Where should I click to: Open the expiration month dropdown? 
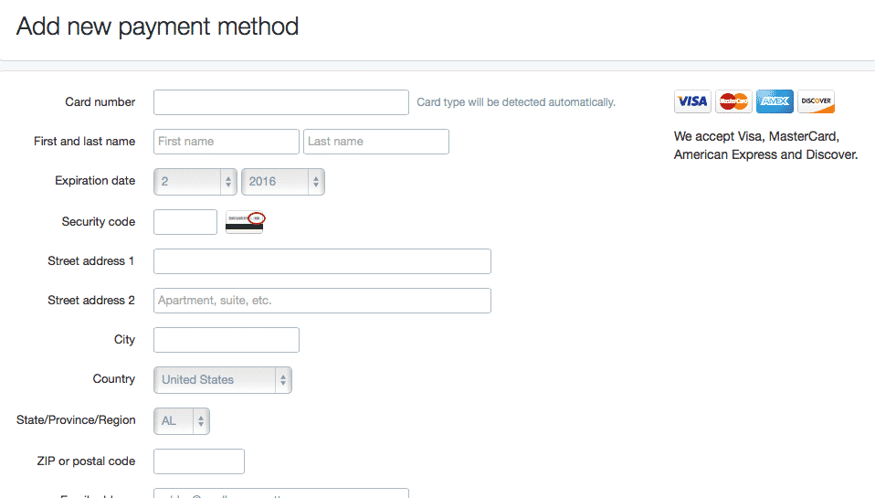195,182
